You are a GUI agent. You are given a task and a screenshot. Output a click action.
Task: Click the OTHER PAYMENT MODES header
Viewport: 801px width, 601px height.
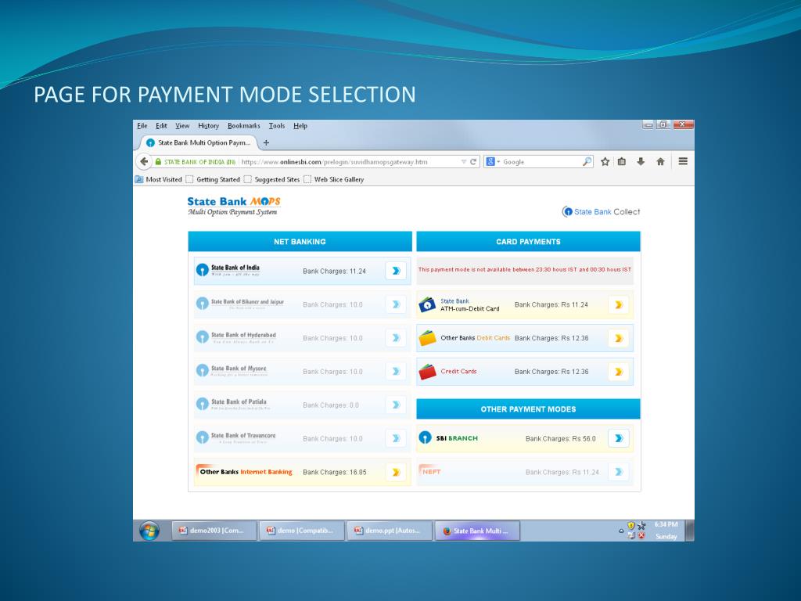click(528, 408)
